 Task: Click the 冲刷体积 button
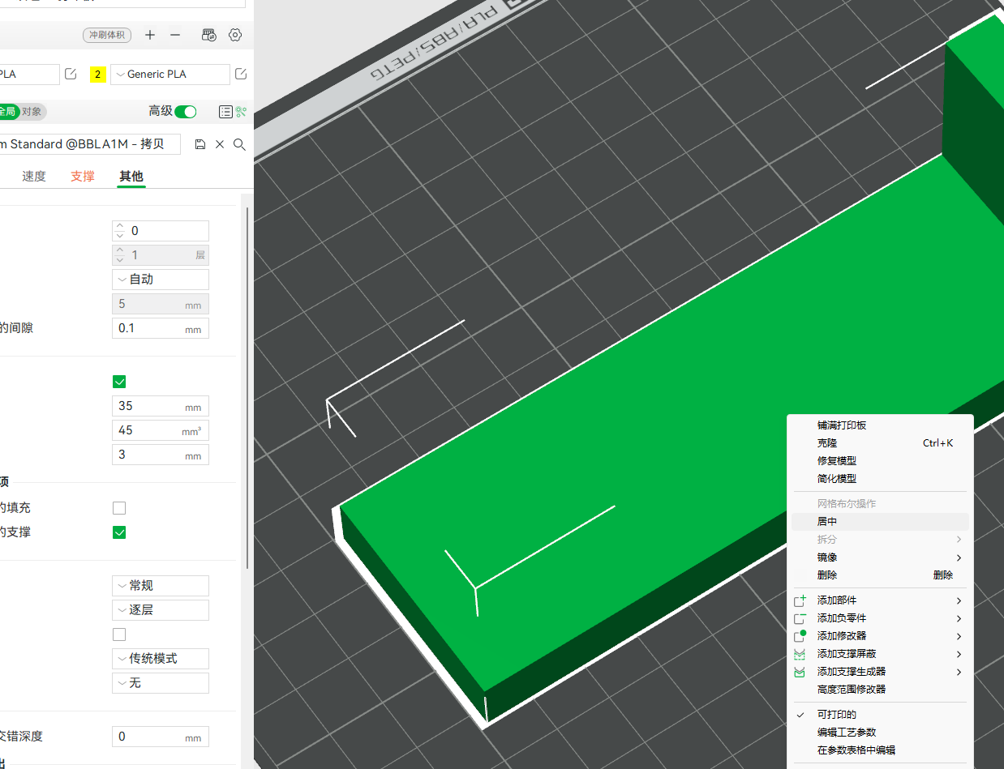coord(107,35)
